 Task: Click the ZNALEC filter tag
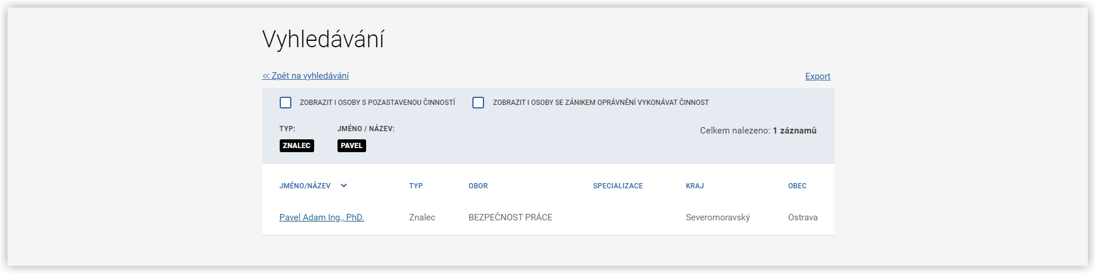click(297, 146)
